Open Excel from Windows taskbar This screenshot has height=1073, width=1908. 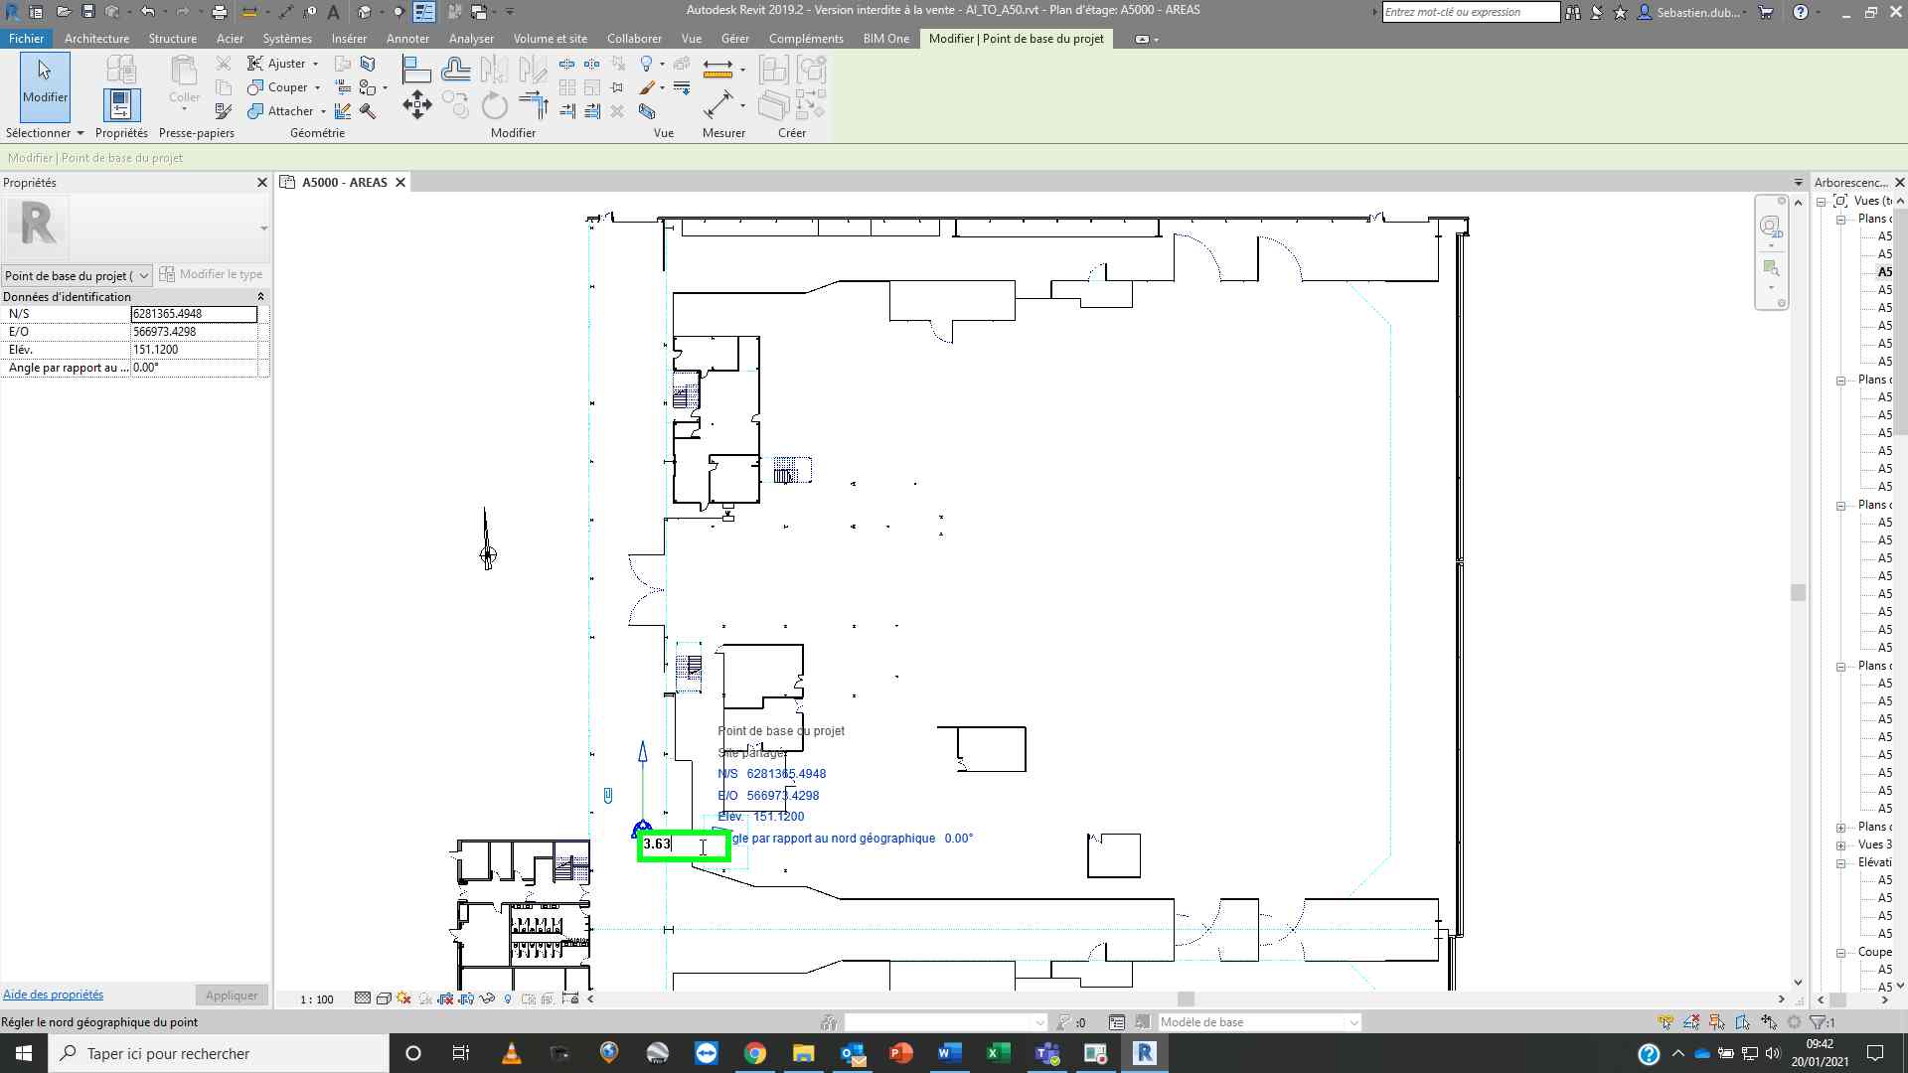[x=998, y=1053]
